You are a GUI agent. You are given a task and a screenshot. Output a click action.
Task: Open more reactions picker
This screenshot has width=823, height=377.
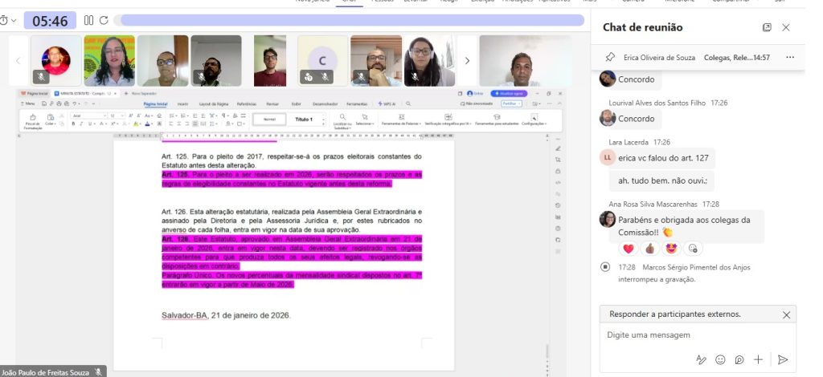(x=693, y=248)
